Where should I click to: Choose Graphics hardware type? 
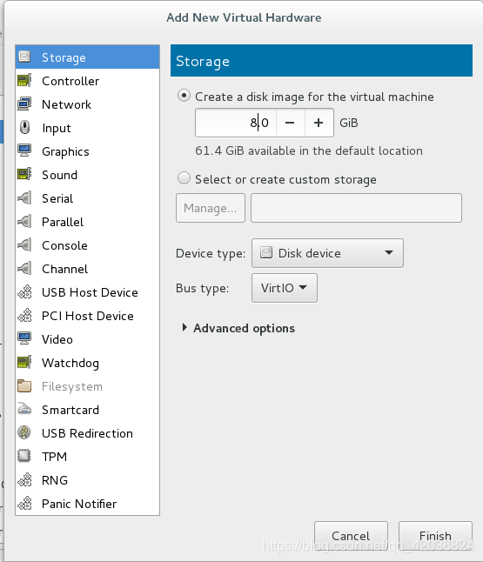(x=88, y=151)
